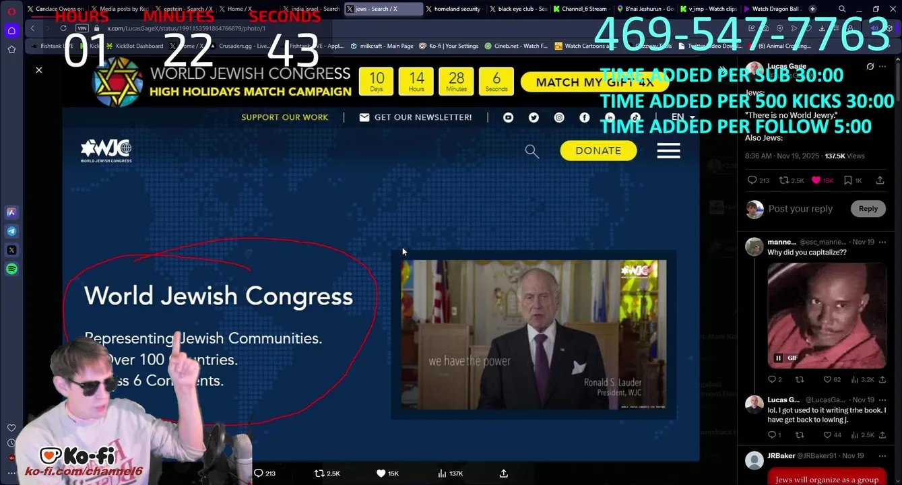Viewport: 902px width, 485px height.
Task: Open the GIF thumbnail in the manne reply
Action: click(x=827, y=315)
